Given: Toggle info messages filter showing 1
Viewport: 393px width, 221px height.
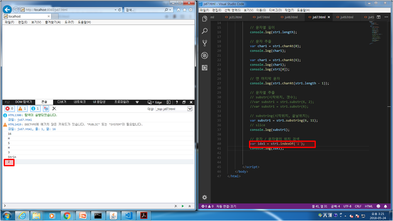Looking at the screenshot, I should [x=35, y=109].
